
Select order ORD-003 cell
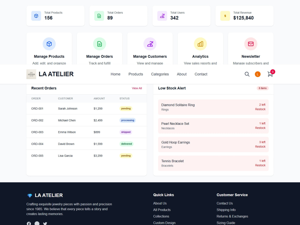pyautogui.click(x=37, y=132)
